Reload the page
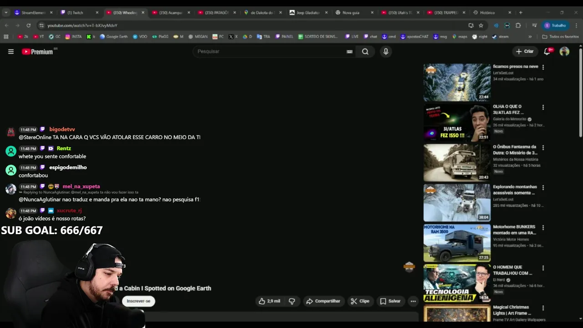The image size is (583, 328). 28,26
